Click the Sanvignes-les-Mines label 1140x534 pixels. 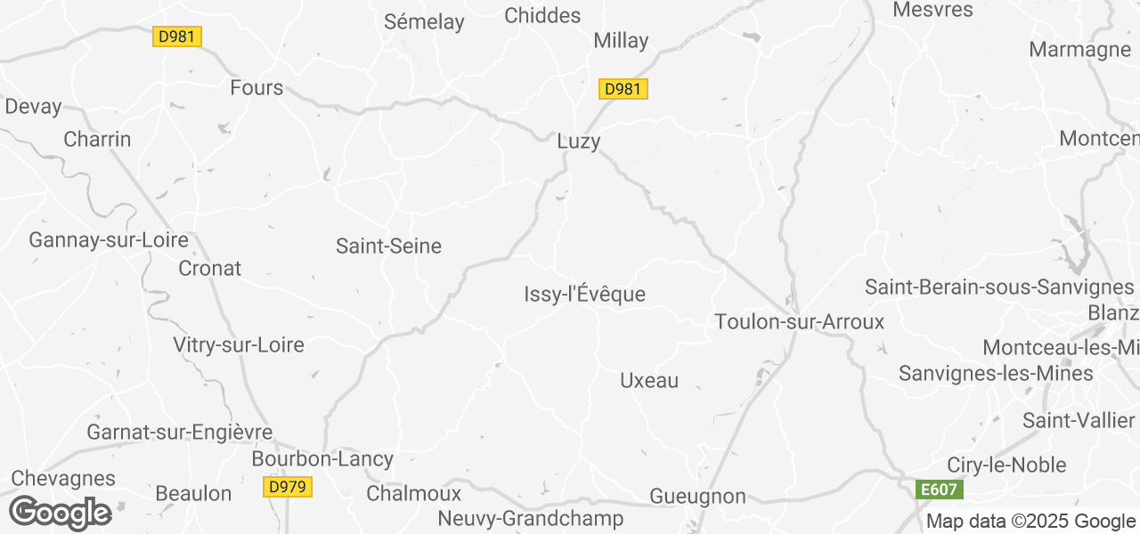[x=996, y=374]
